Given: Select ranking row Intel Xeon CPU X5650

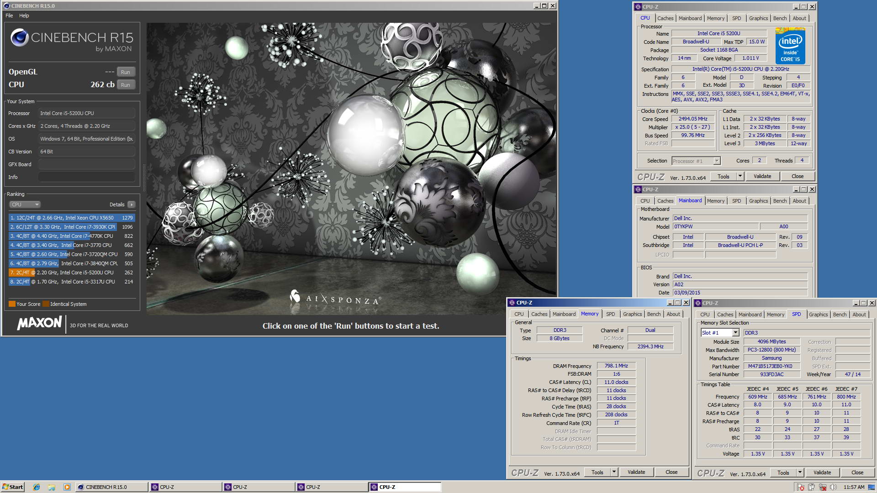Looking at the screenshot, I should pos(72,218).
